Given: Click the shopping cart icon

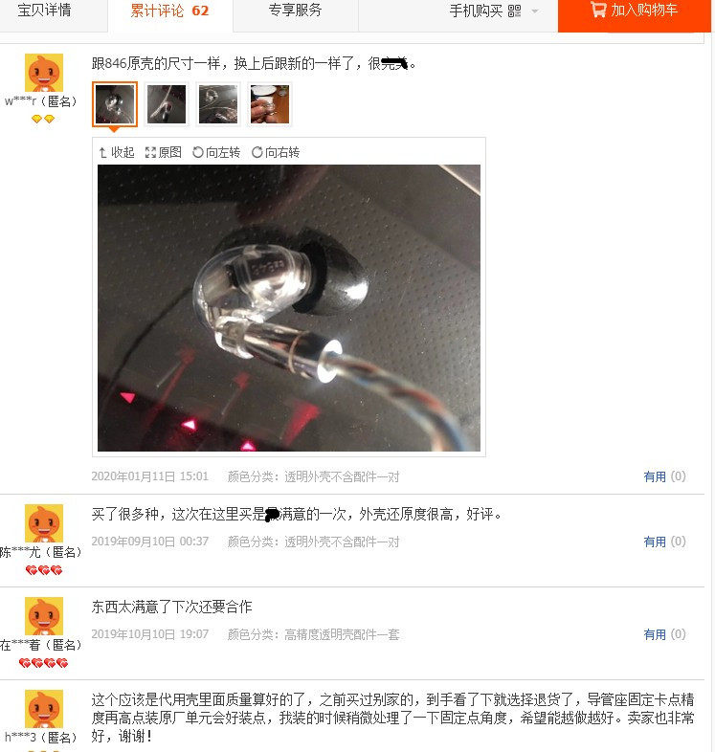Looking at the screenshot, I should pyautogui.click(x=598, y=10).
